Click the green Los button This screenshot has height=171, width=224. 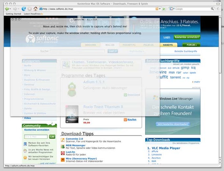(x=52, y=136)
